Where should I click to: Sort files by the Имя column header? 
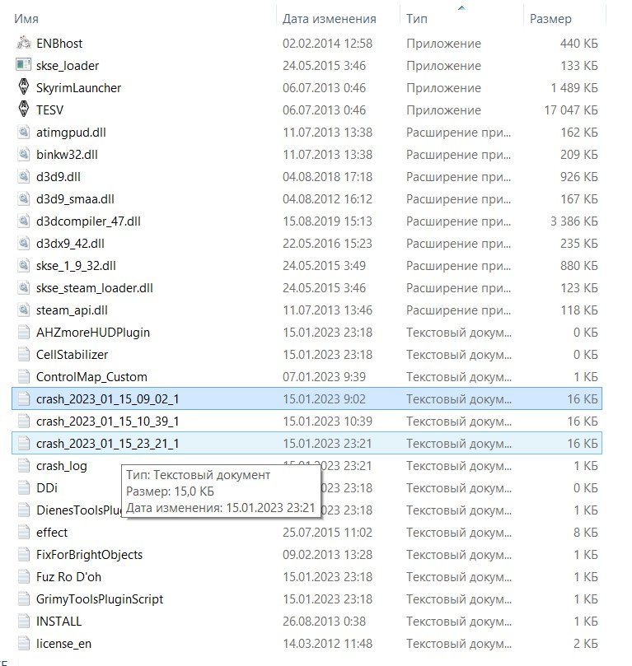tap(27, 18)
